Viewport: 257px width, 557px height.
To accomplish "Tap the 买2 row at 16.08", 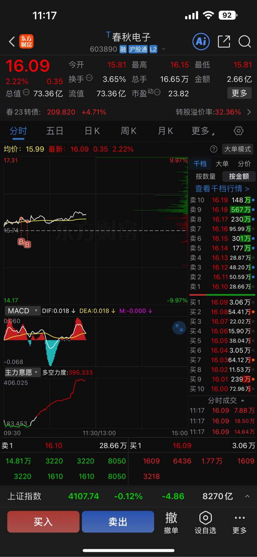I will pyautogui.click(x=223, y=312).
